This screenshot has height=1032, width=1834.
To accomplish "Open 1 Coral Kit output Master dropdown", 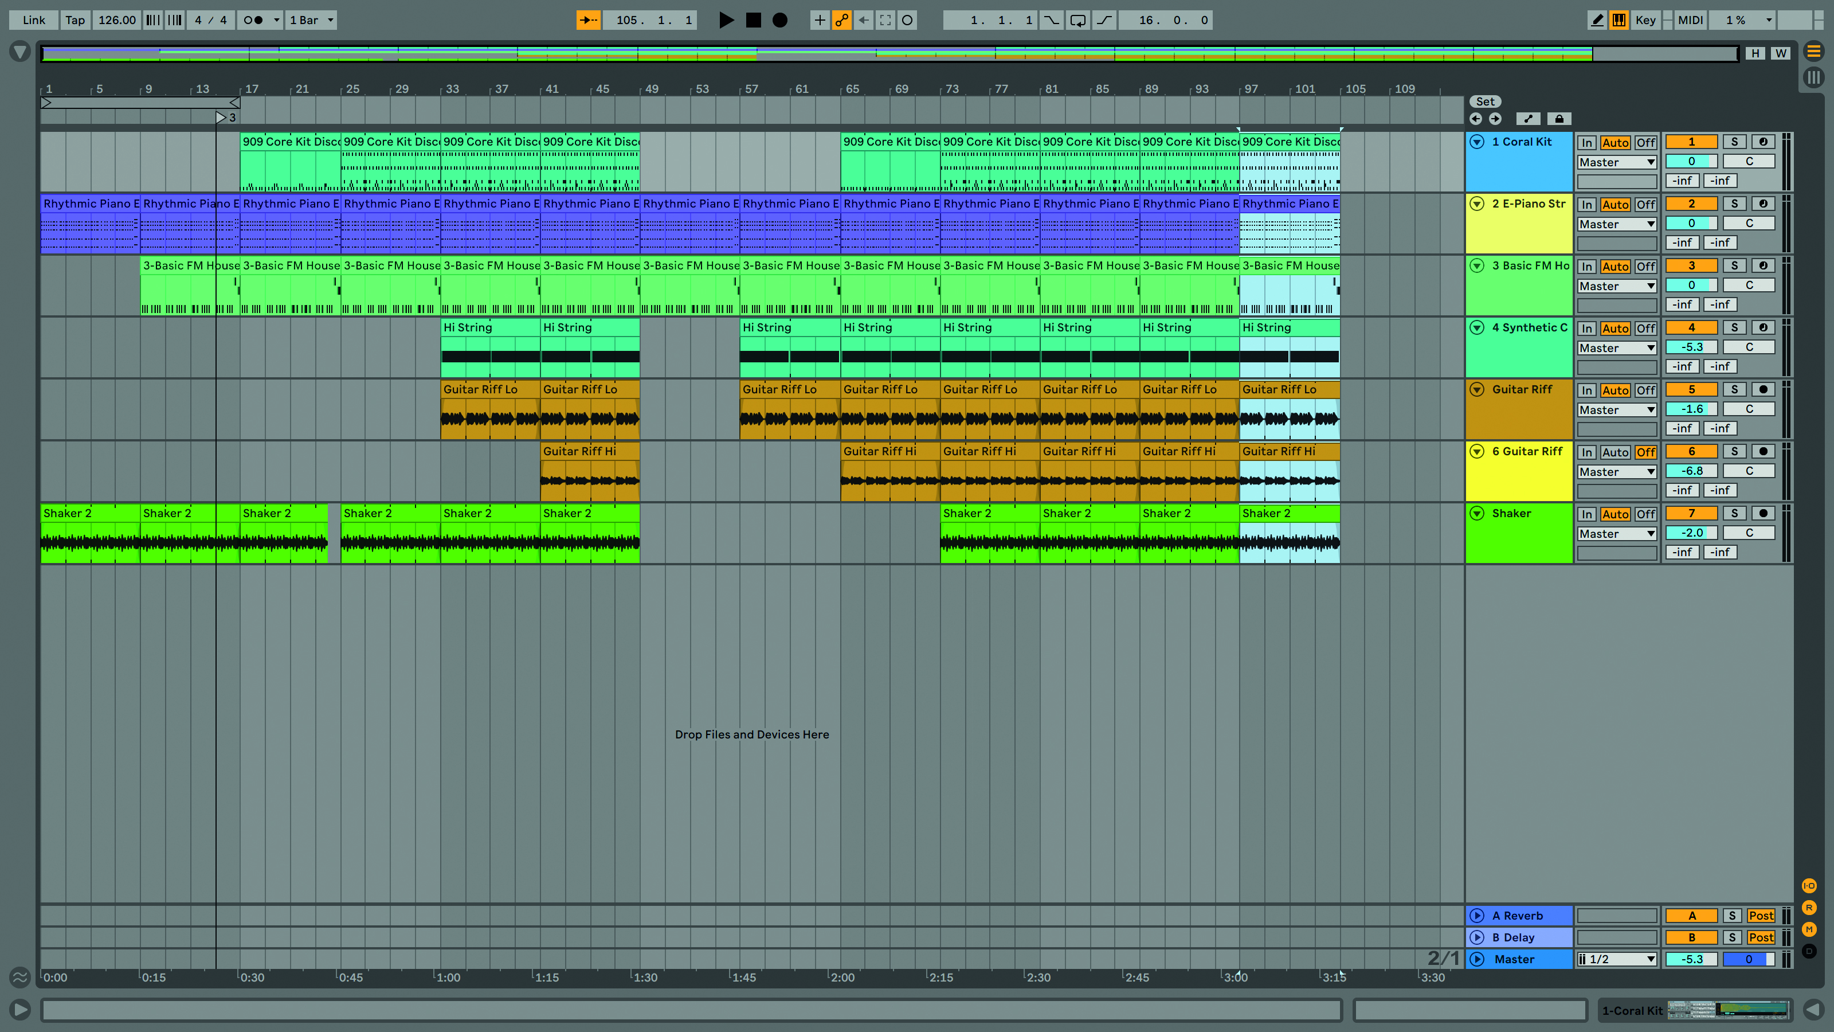I will pyautogui.click(x=1617, y=162).
